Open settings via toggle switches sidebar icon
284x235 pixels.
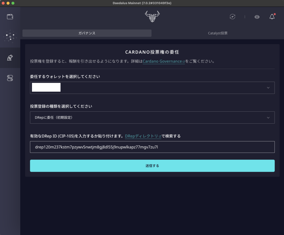(x=10, y=78)
